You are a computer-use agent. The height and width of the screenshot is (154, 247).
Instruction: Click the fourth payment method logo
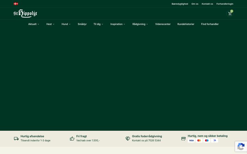click(214, 141)
